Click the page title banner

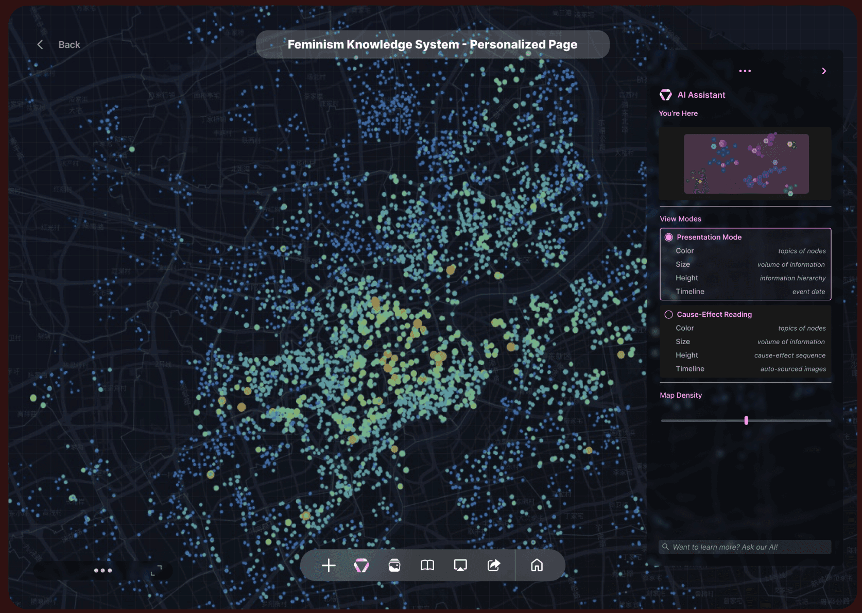(x=433, y=44)
